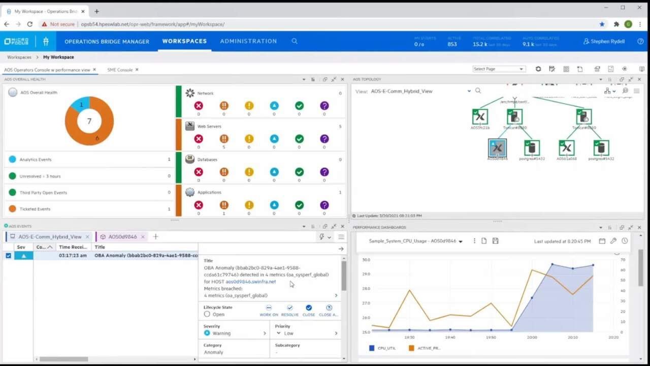Click the Unknown purple icon in Applications row

point(324,205)
